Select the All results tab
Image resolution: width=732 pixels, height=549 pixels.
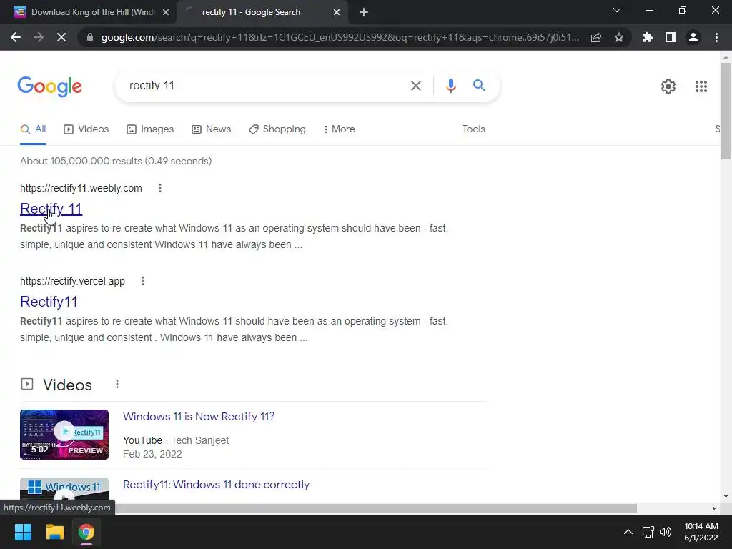point(33,129)
